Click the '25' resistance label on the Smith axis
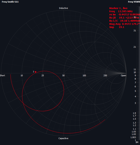 pyautogui.click(x=43, y=75)
